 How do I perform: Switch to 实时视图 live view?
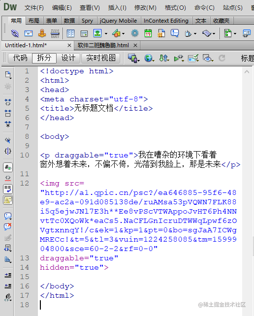(101, 58)
